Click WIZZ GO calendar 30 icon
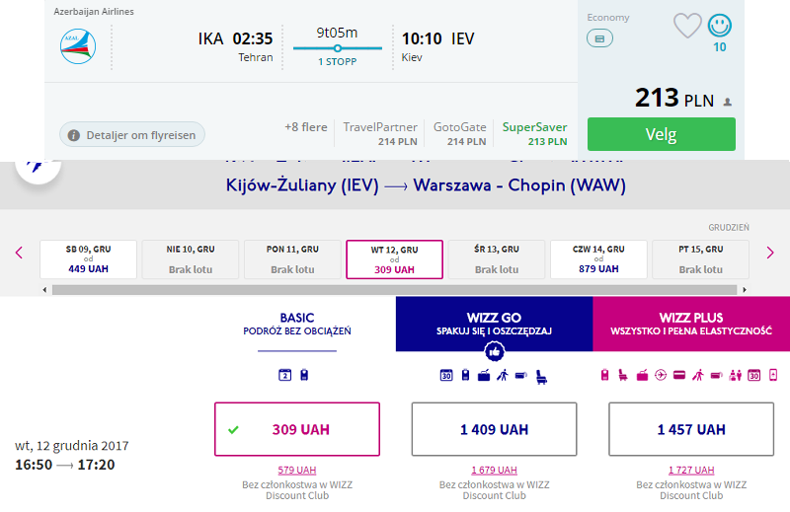The height and width of the screenshot is (512, 790). coord(446,375)
